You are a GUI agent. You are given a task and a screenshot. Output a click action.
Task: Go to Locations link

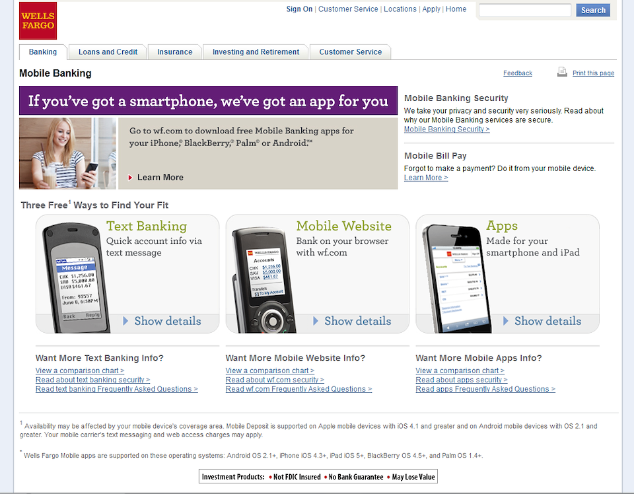(400, 9)
